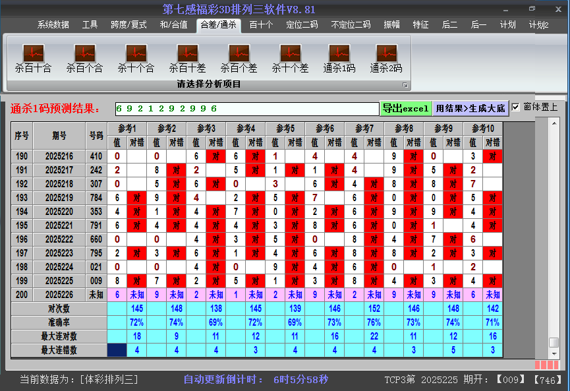The image size is (570, 391).
Task: Switch to the 跨度/复式 tab
Action: pos(128,25)
